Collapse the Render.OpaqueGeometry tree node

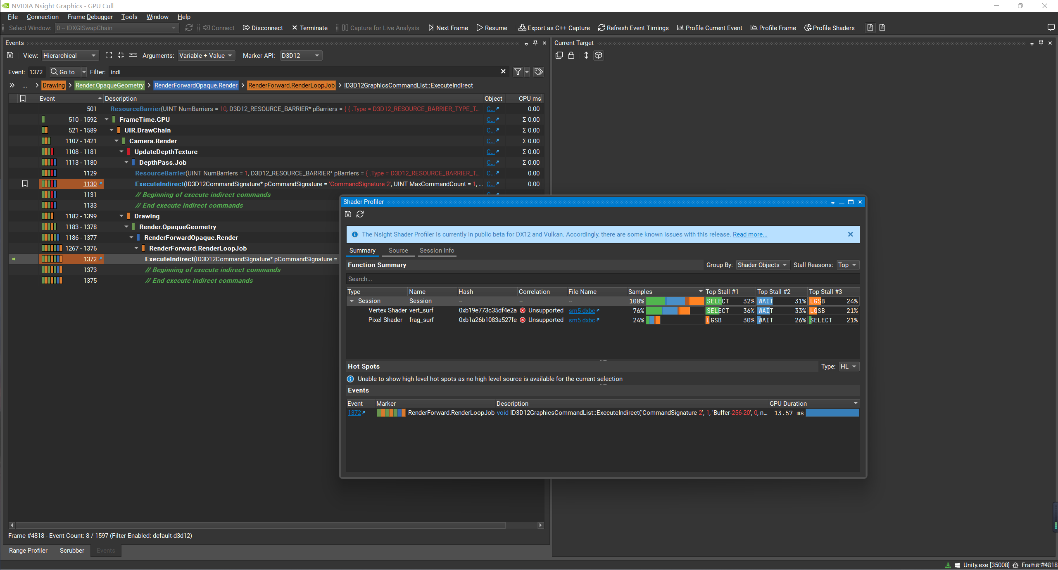(x=126, y=227)
